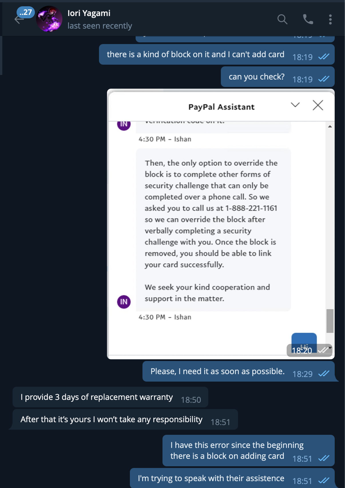Click the "won't take any responsibility" message
Image resolution: width=345 pixels, height=488 pixels.
point(111,419)
